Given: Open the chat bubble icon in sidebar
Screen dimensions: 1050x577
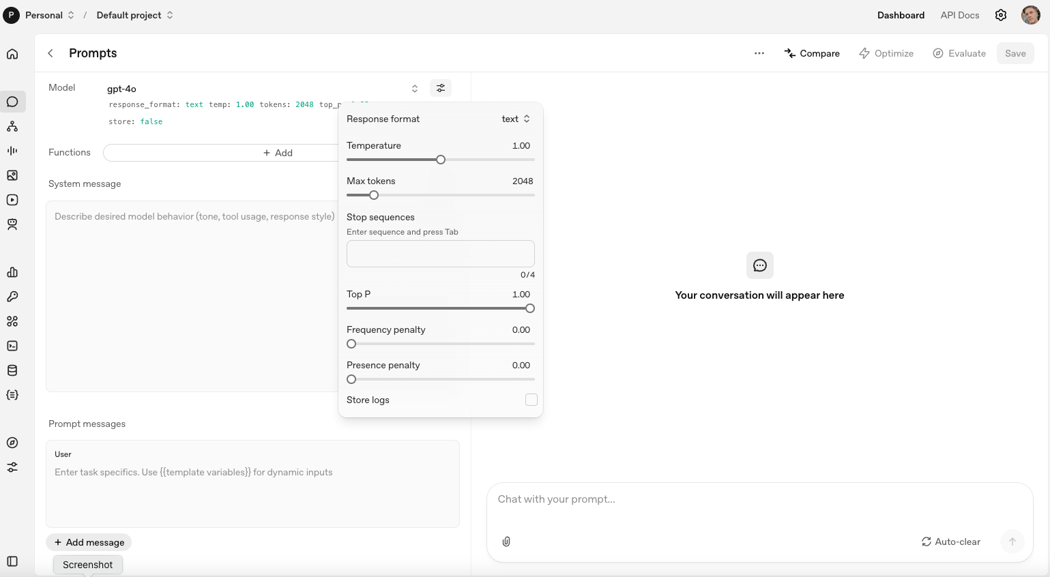Looking at the screenshot, I should 12,102.
